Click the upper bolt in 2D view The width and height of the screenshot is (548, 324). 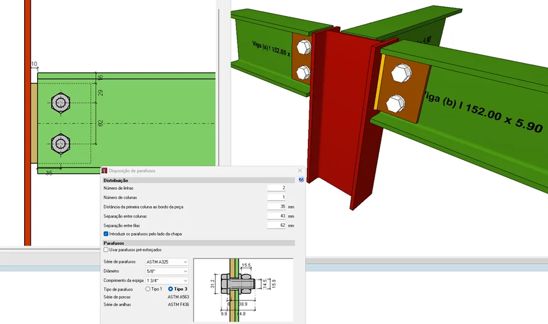coord(61,103)
